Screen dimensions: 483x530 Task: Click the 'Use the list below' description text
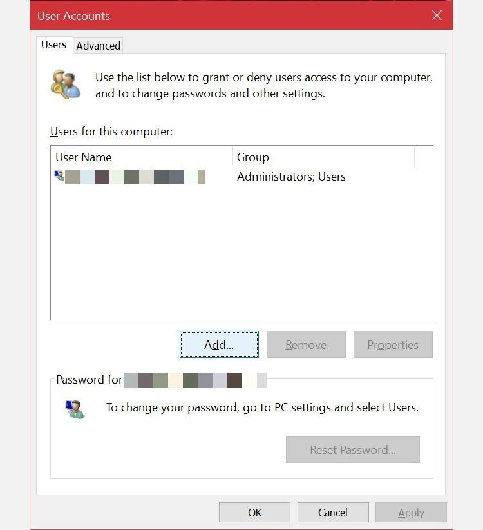(264, 85)
